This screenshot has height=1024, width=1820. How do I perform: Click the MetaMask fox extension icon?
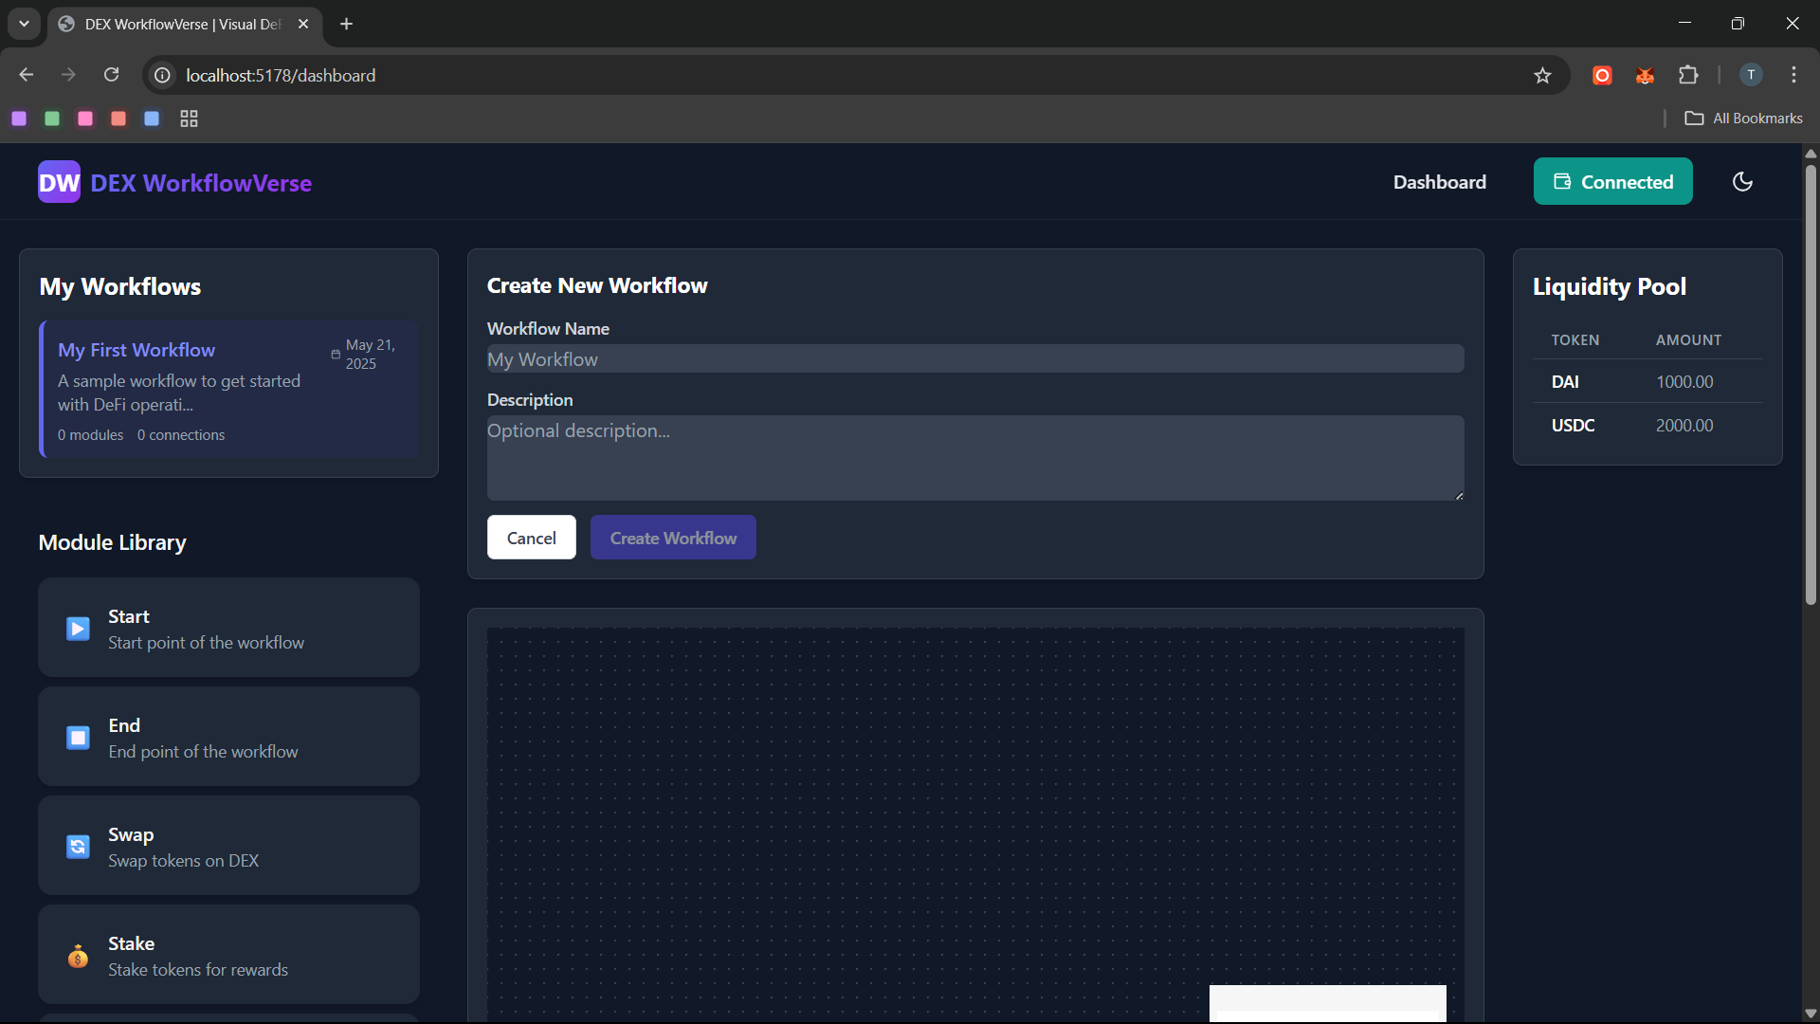pyautogui.click(x=1646, y=75)
